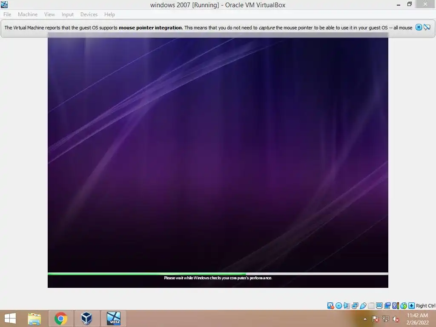Open the Devices menu
436x327 pixels.
pos(89,14)
